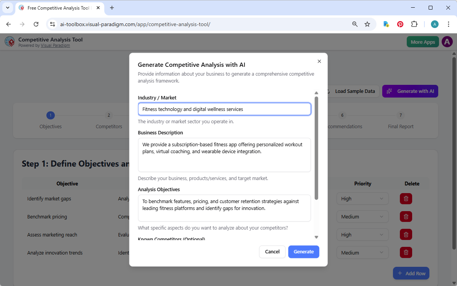Click the Industry / Market input field

tap(224, 109)
